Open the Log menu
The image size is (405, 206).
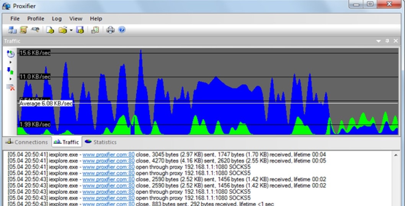pyautogui.click(x=57, y=19)
